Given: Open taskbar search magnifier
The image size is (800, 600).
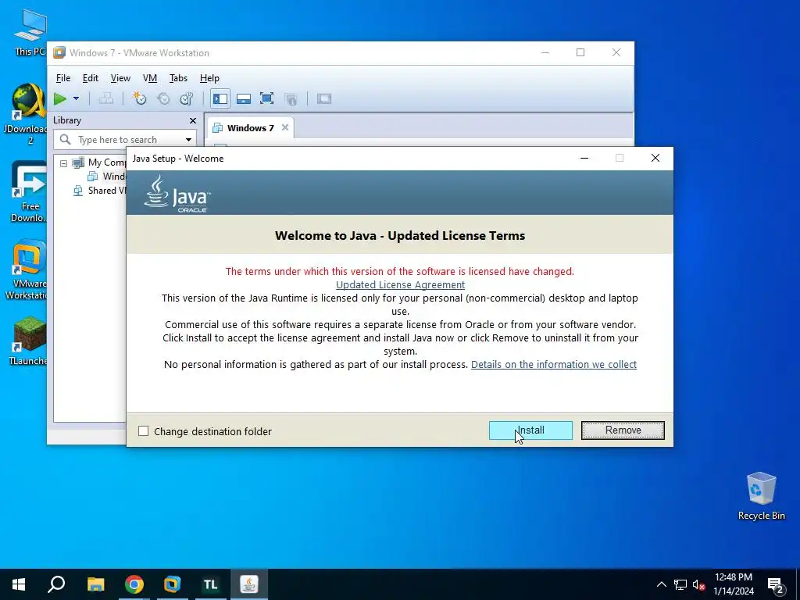Looking at the screenshot, I should pyautogui.click(x=56, y=584).
